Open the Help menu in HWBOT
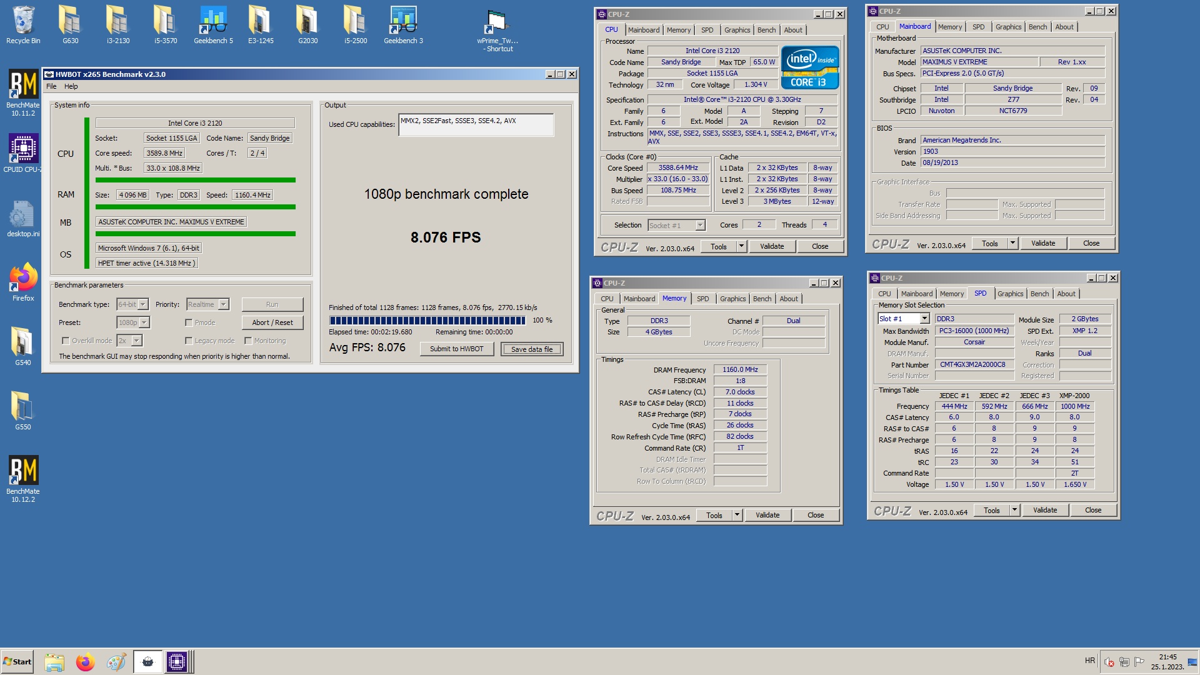Image resolution: width=1200 pixels, height=675 pixels. click(71, 86)
